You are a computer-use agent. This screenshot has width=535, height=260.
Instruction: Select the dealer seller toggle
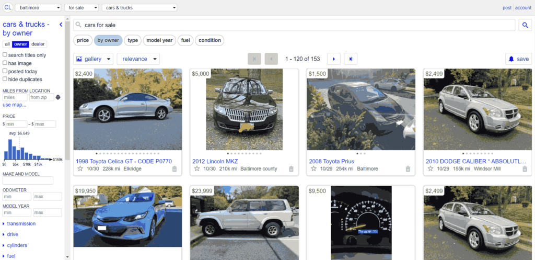(38, 44)
